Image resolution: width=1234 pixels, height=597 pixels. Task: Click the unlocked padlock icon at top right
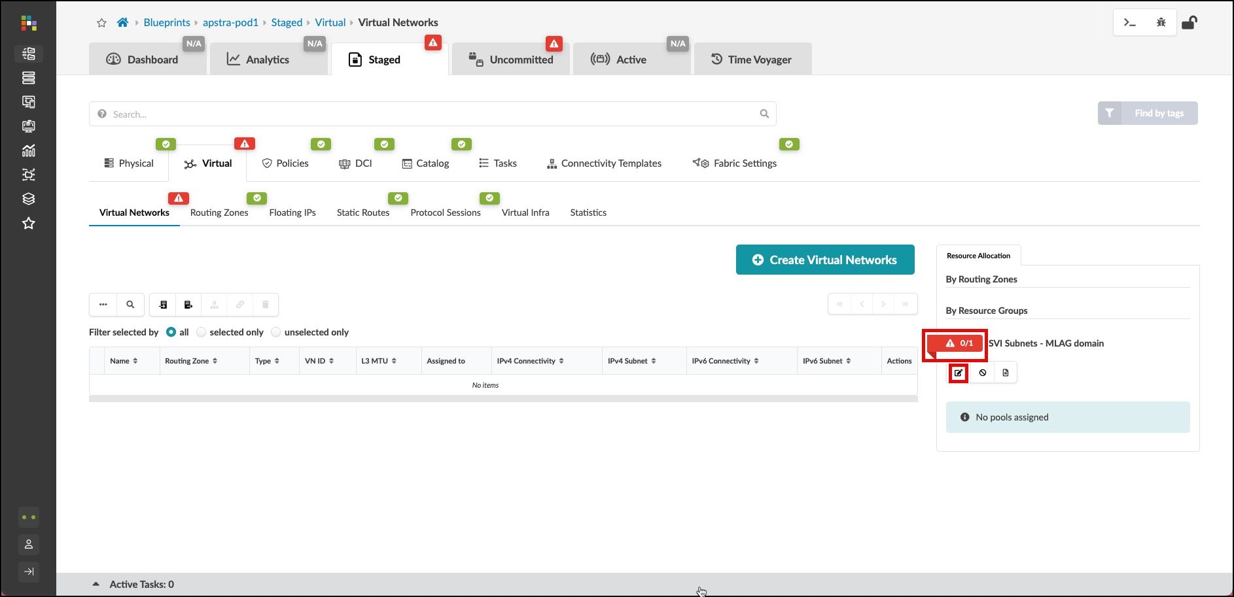[1189, 23]
